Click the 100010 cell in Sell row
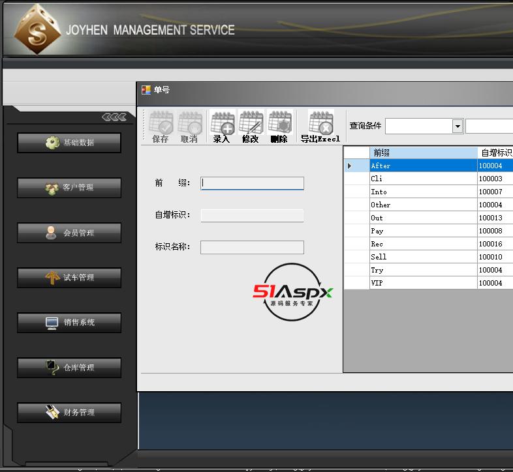 495,257
